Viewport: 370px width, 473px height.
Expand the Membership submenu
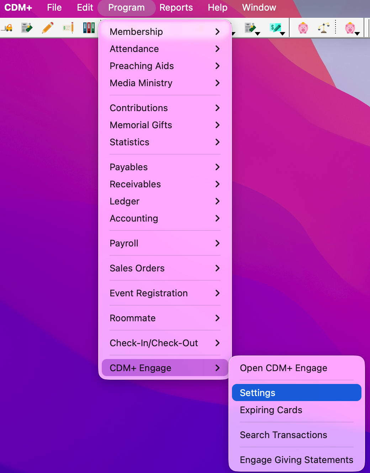point(165,32)
